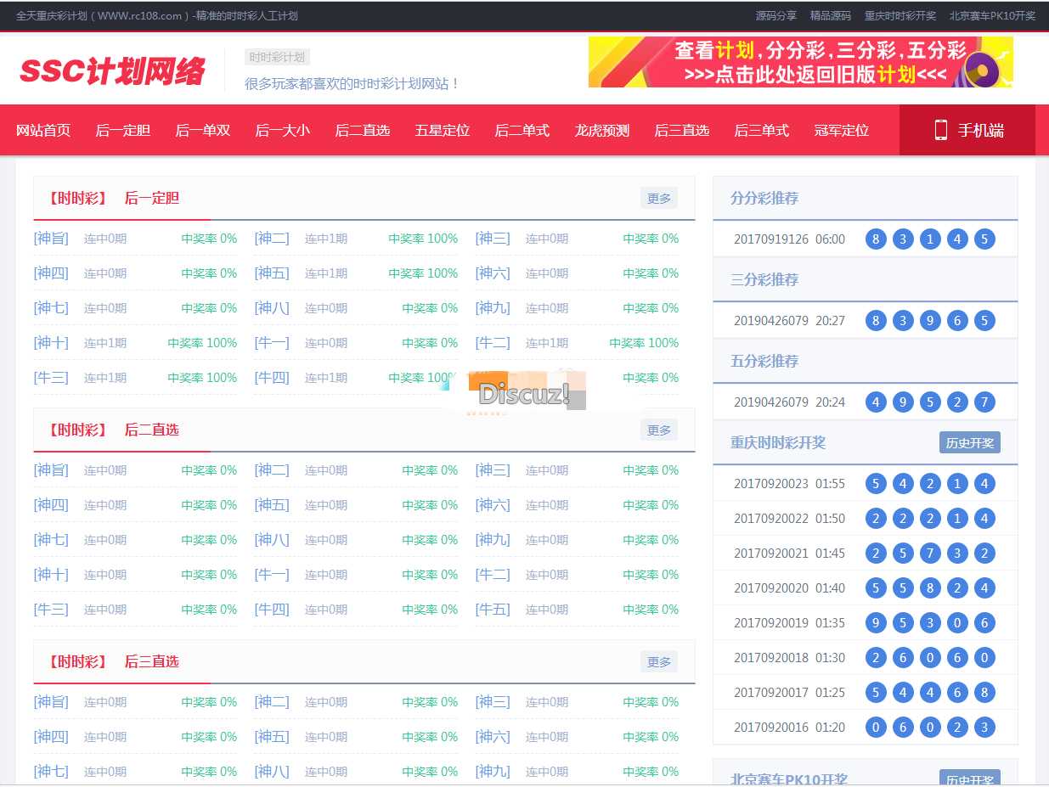Click 连中1期 beside [神十] in 后一定胆
1049x787 pixels.
pyautogui.click(x=105, y=343)
